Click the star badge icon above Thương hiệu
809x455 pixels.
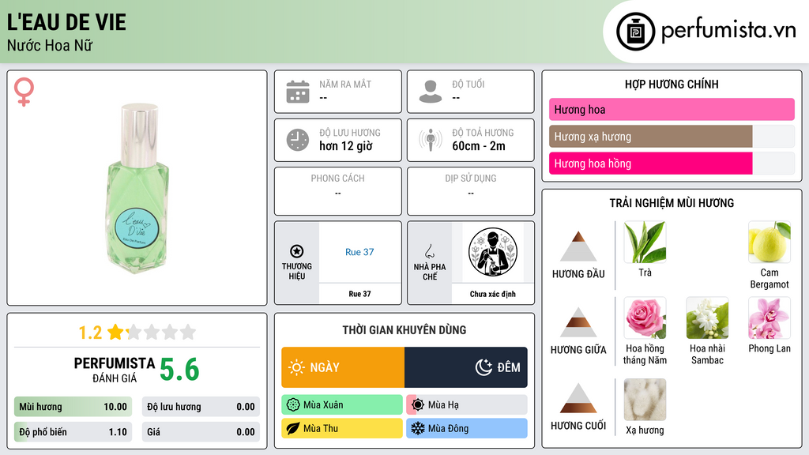point(297,251)
